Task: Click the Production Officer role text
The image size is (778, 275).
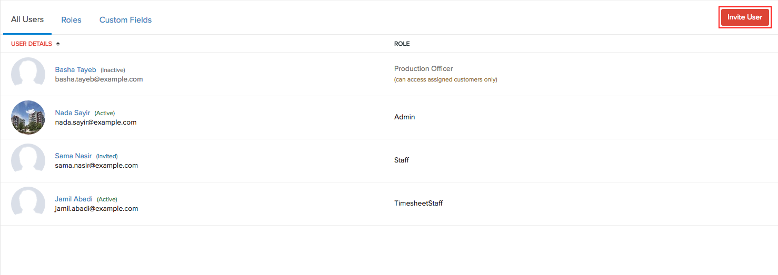Action: click(x=423, y=68)
